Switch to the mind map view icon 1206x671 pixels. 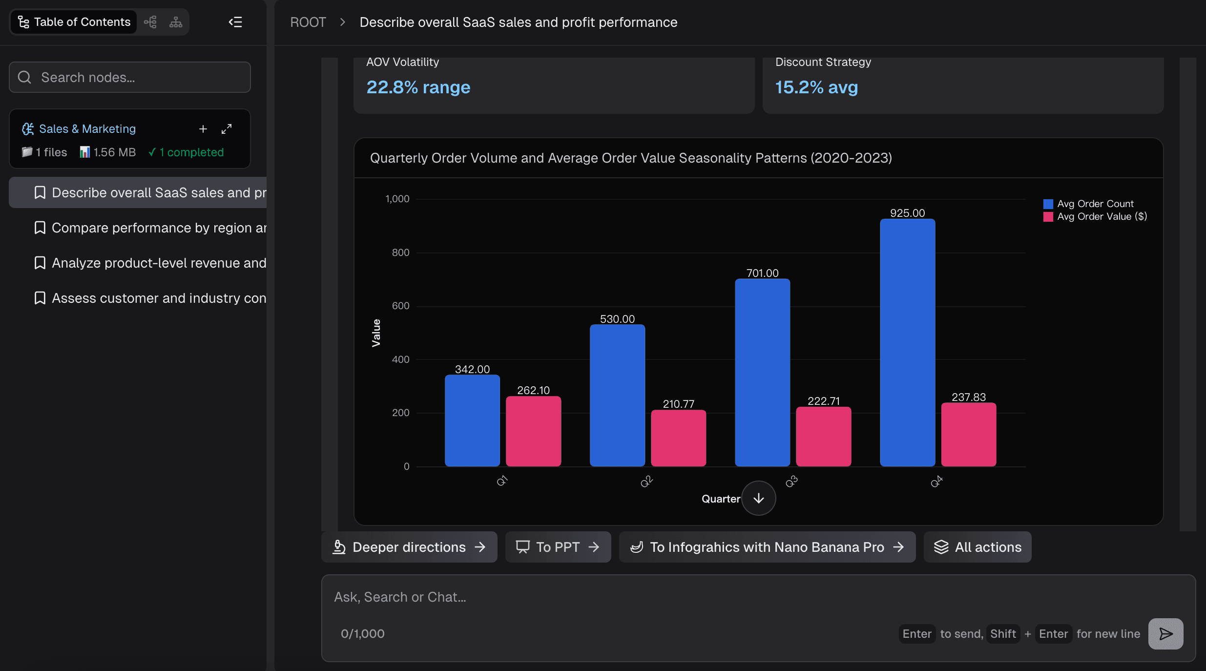pyautogui.click(x=150, y=22)
